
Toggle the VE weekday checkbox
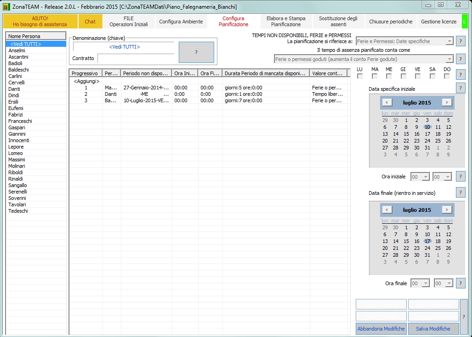pyautogui.click(x=417, y=76)
